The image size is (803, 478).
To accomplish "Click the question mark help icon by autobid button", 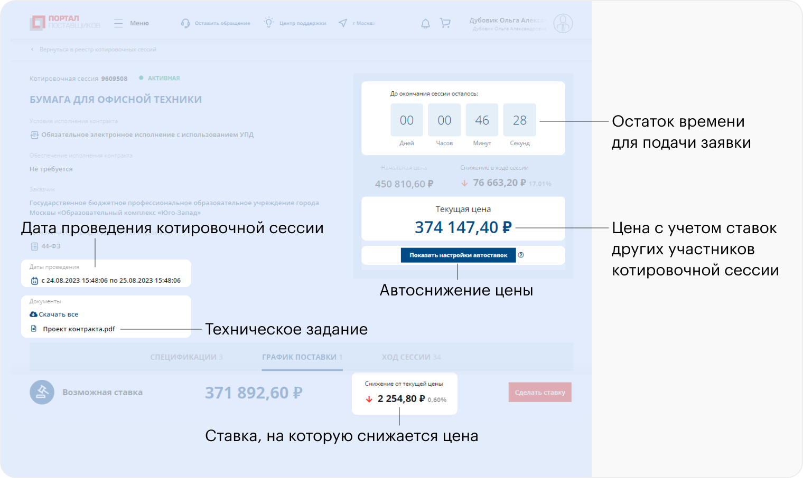I will 521,255.
